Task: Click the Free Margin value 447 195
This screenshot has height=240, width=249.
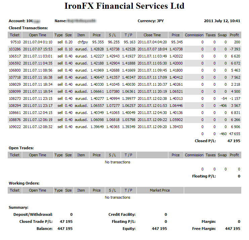Action: click(x=233, y=229)
